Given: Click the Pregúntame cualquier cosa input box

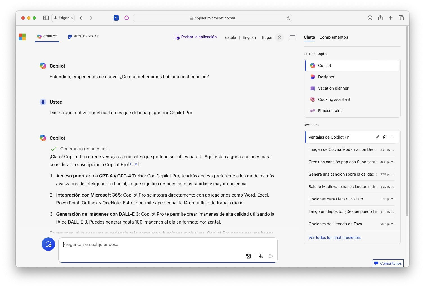Looking at the screenshot, I should click(168, 250).
